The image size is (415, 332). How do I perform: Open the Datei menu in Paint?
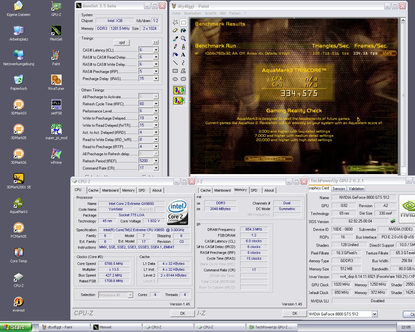[176, 13]
